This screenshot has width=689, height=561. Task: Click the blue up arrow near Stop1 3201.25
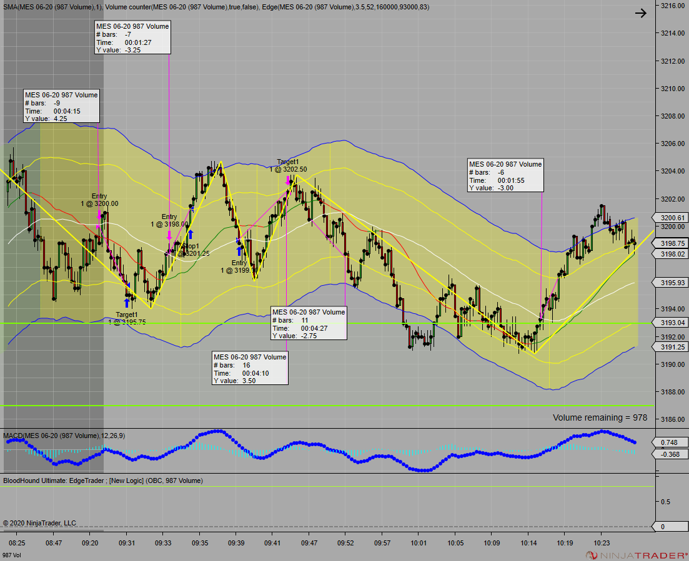click(x=191, y=235)
